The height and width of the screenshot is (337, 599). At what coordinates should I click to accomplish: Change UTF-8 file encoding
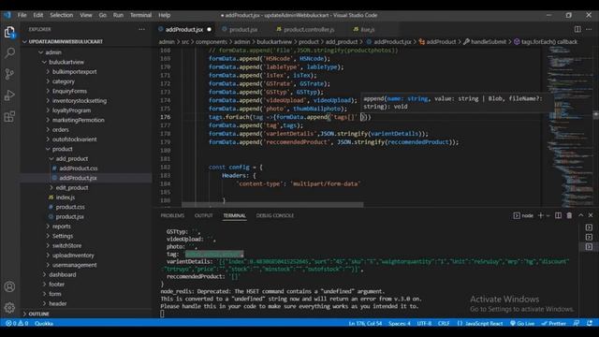click(424, 323)
